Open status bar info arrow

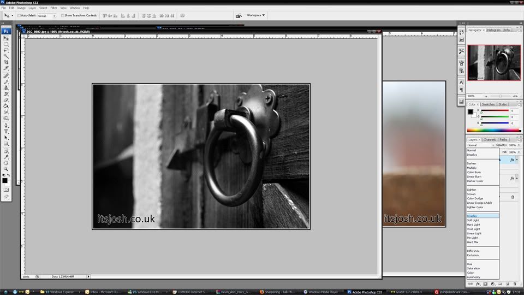88,276
